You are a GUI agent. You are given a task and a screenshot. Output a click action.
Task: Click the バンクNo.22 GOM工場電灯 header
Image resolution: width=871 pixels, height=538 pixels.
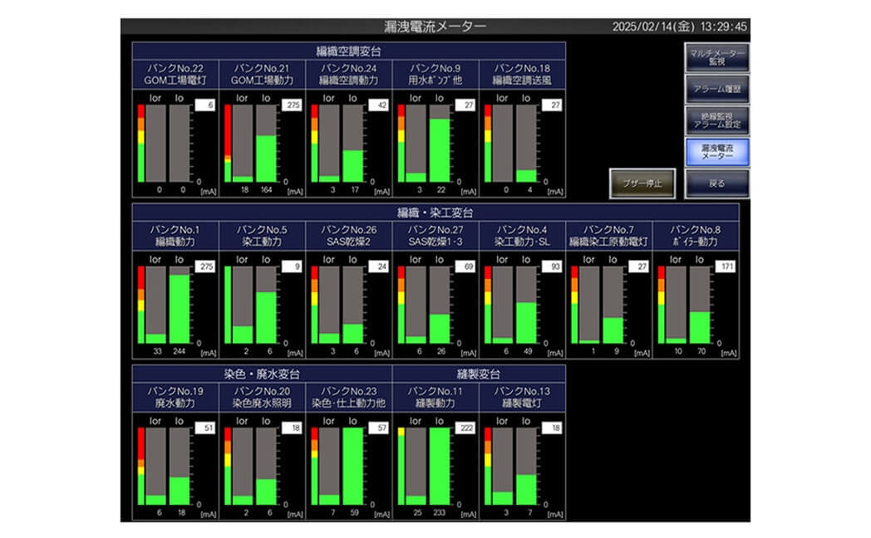pyautogui.click(x=175, y=74)
